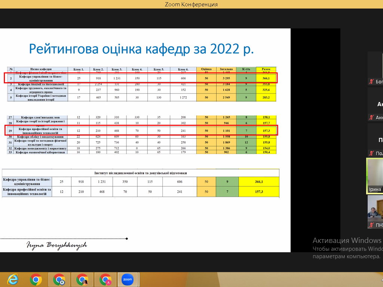
Task: Switch to Chrome window with pink A avatar
Action: [105, 279]
